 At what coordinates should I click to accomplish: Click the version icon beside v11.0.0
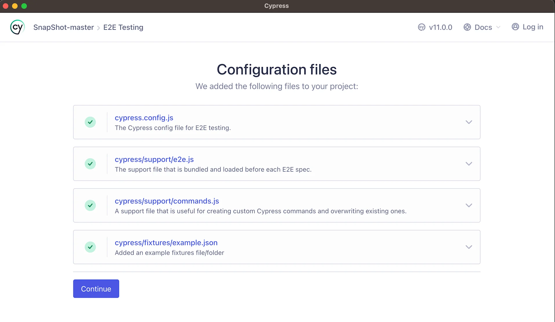[421, 27]
